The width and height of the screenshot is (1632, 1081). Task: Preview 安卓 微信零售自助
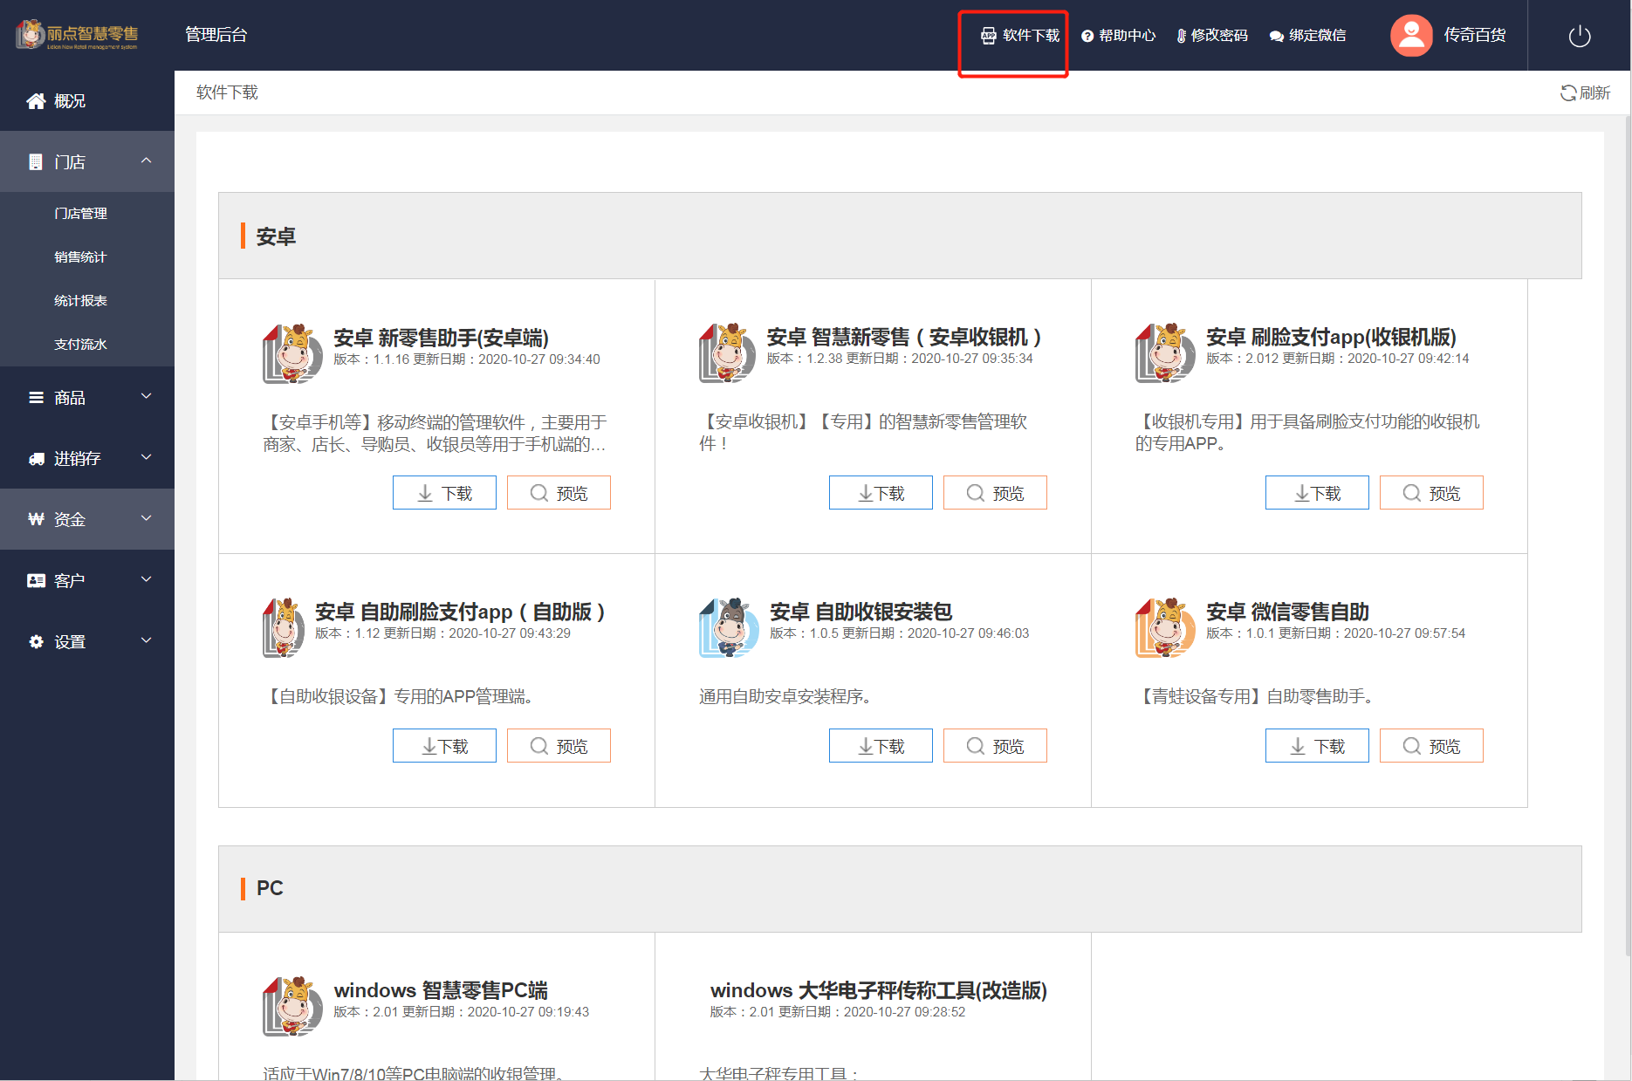click(1431, 746)
